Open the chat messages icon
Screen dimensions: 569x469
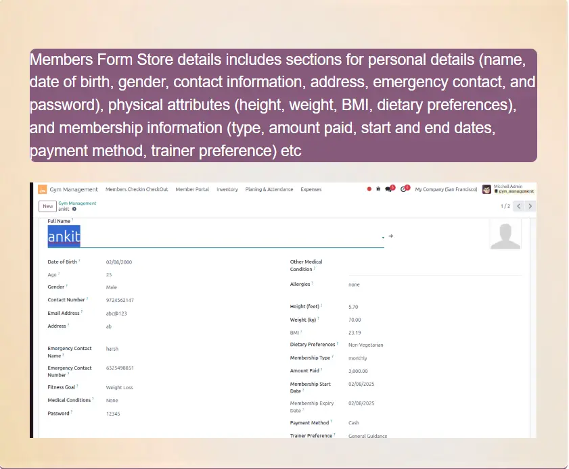pyautogui.click(x=389, y=190)
